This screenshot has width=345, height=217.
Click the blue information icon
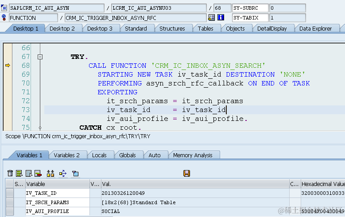pyautogui.click(x=221, y=17)
